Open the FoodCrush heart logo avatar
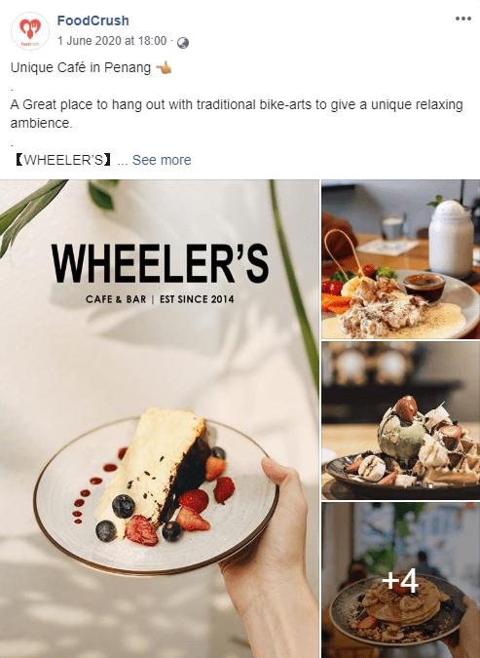The width and height of the screenshot is (480, 658). (x=30, y=31)
